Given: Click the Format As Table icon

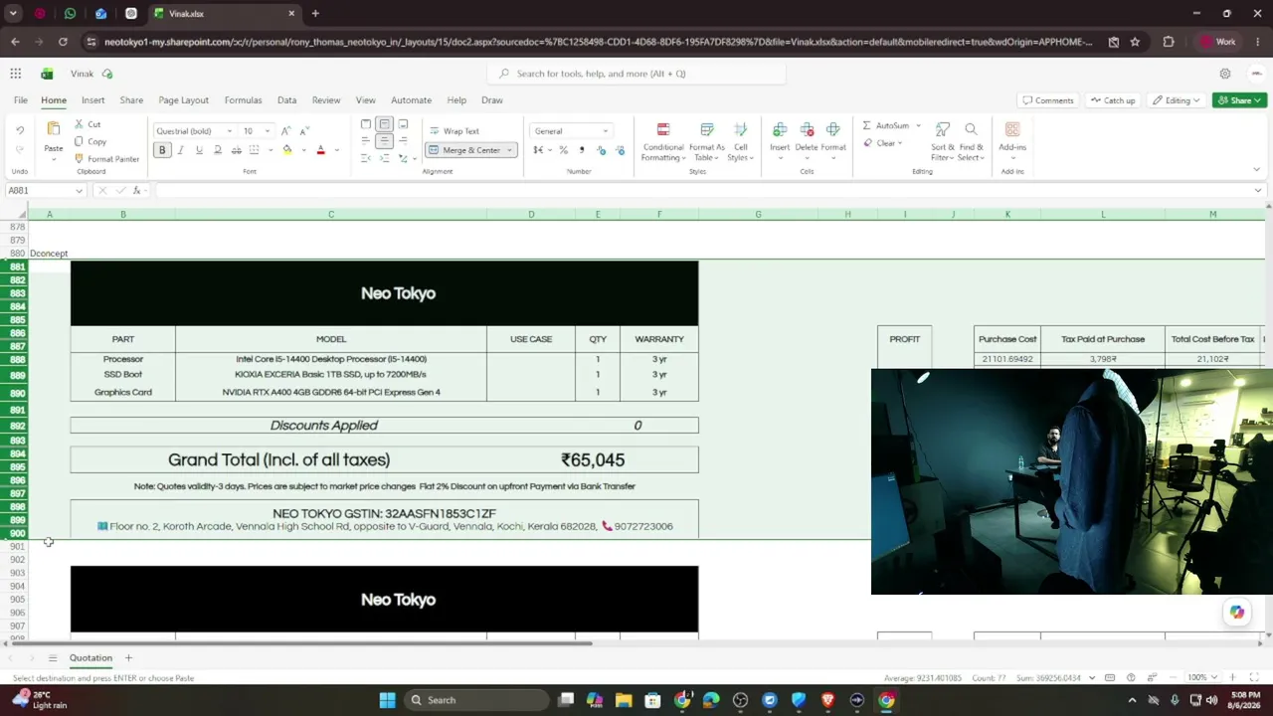Looking at the screenshot, I should 707,129.
